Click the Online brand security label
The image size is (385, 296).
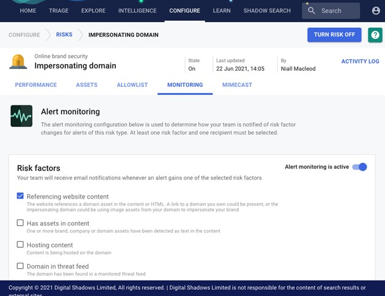[61, 56]
